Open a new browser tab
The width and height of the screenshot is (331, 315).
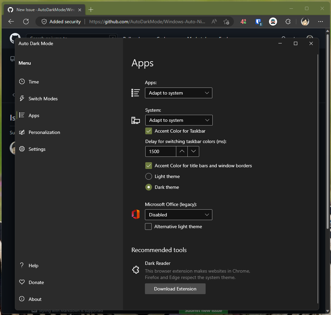point(91,10)
